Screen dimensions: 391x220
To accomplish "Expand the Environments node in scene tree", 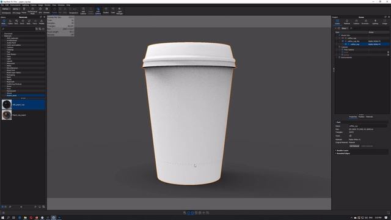I will [x=340, y=57].
